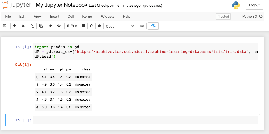Interrupt the kernel with stop icon
This screenshot has width=269, height=134.
pyautogui.click(x=84, y=26)
